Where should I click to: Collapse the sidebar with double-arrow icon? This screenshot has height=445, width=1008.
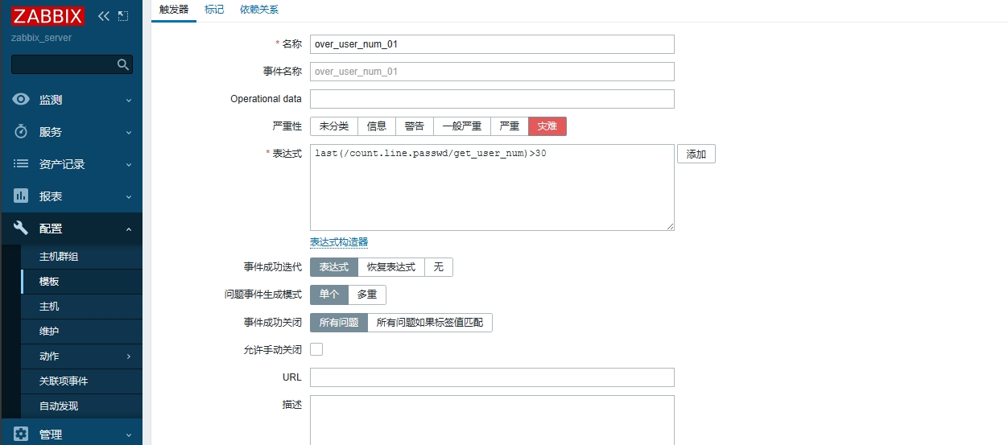103,16
